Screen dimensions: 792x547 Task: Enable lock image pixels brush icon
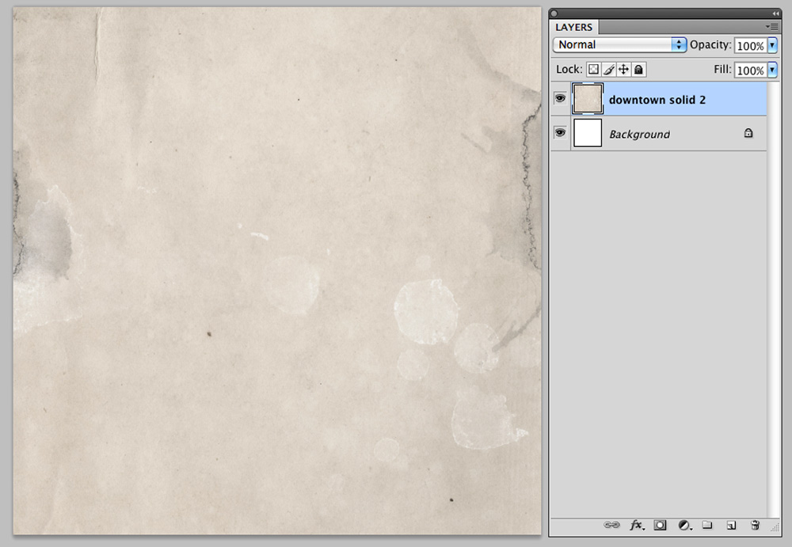click(608, 70)
